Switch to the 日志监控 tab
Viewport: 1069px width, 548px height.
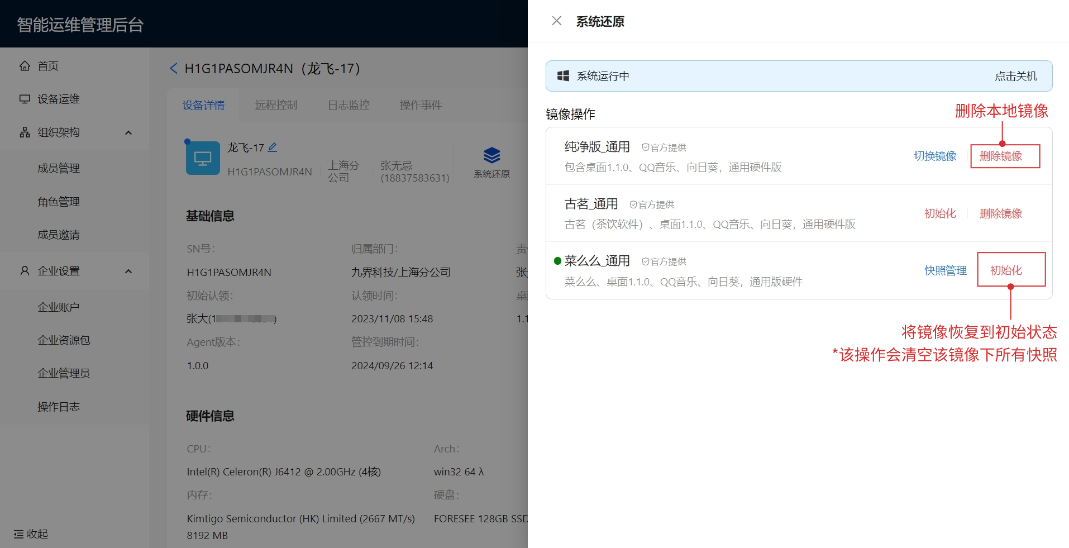(349, 105)
